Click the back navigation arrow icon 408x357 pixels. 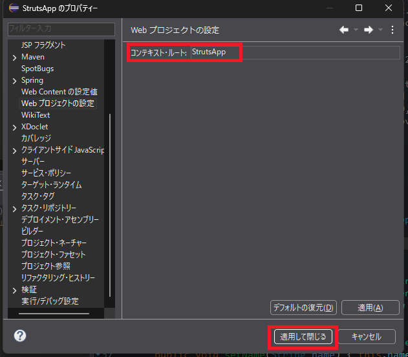pyautogui.click(x=344, y=30)
